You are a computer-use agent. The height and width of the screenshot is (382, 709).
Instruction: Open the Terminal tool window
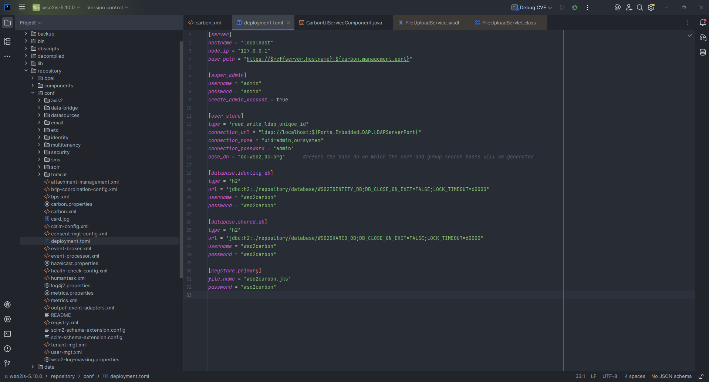[x=7, y=334]
